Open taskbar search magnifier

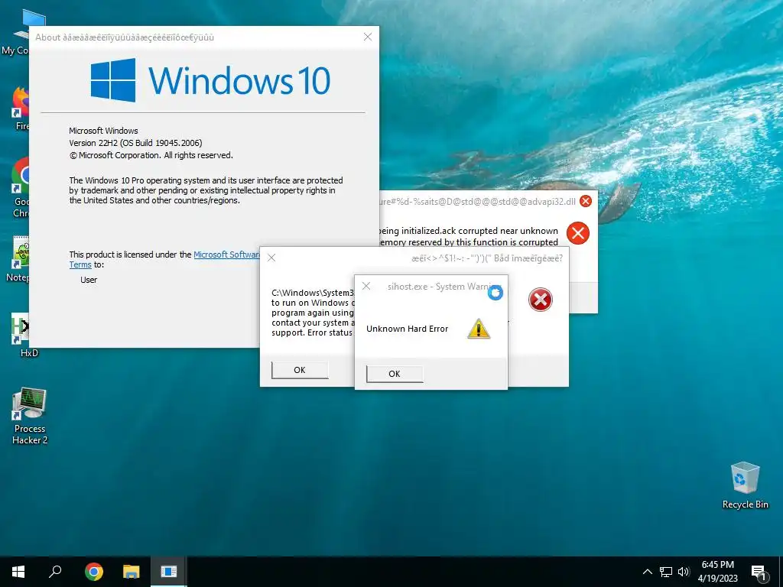coord(55,572)
